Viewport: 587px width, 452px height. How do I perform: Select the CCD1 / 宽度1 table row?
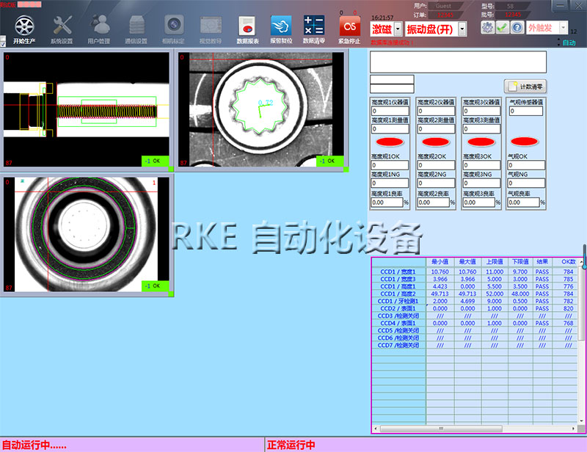pos(398,271)
